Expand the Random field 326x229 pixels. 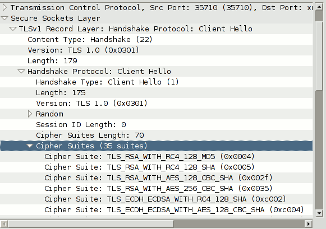click(x=30, y=114)
